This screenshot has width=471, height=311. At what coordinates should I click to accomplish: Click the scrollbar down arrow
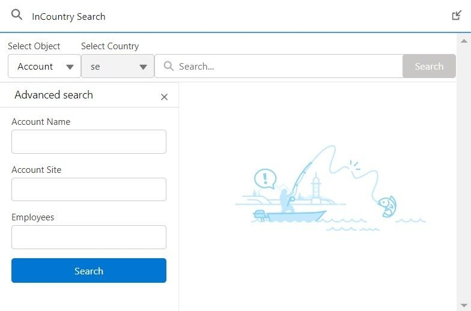pos(463,305)
